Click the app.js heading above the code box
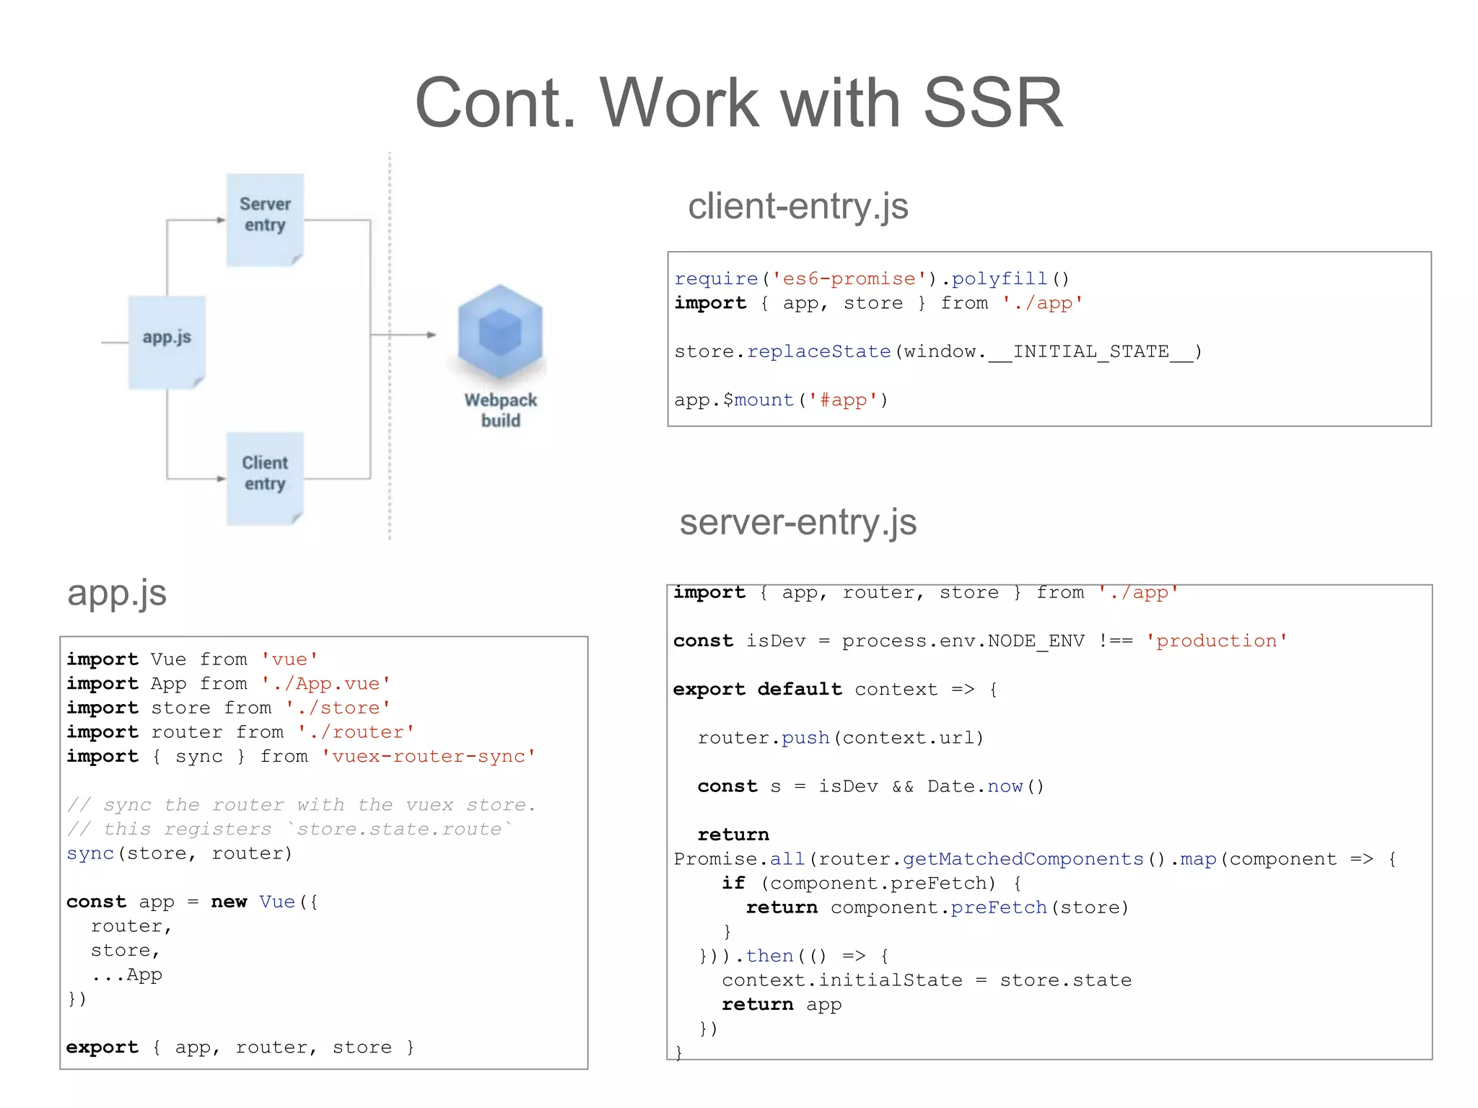Image resolution: width=1478 pixels, height=1108 pixels. 117,593
